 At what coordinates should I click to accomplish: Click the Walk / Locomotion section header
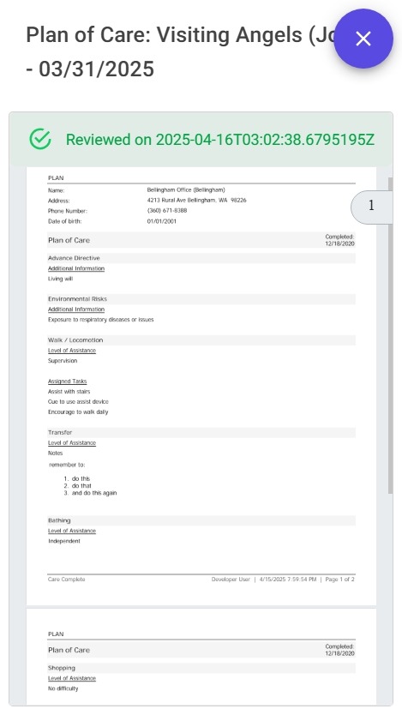(201, 340)
